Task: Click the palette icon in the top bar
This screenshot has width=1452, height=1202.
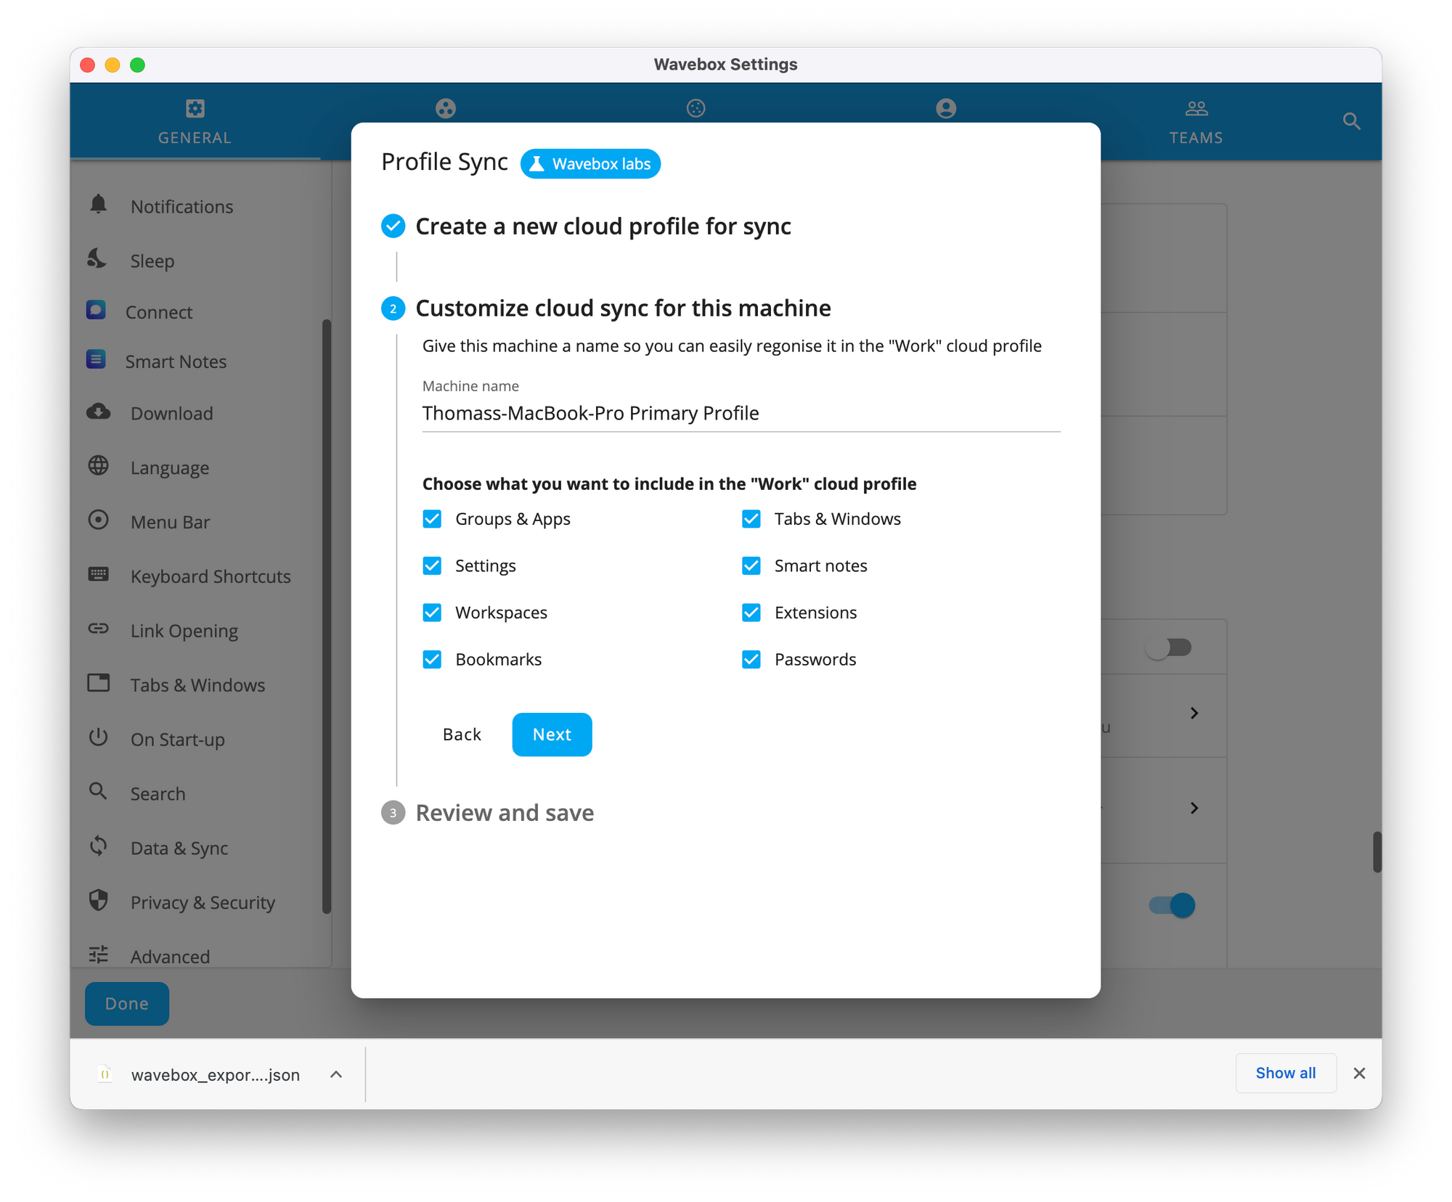Action: point(446,108)
